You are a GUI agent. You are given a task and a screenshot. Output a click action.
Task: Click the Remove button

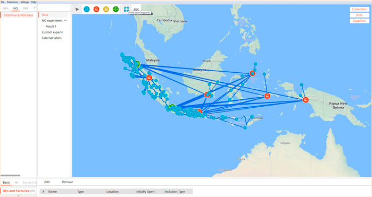click(68, 182)
